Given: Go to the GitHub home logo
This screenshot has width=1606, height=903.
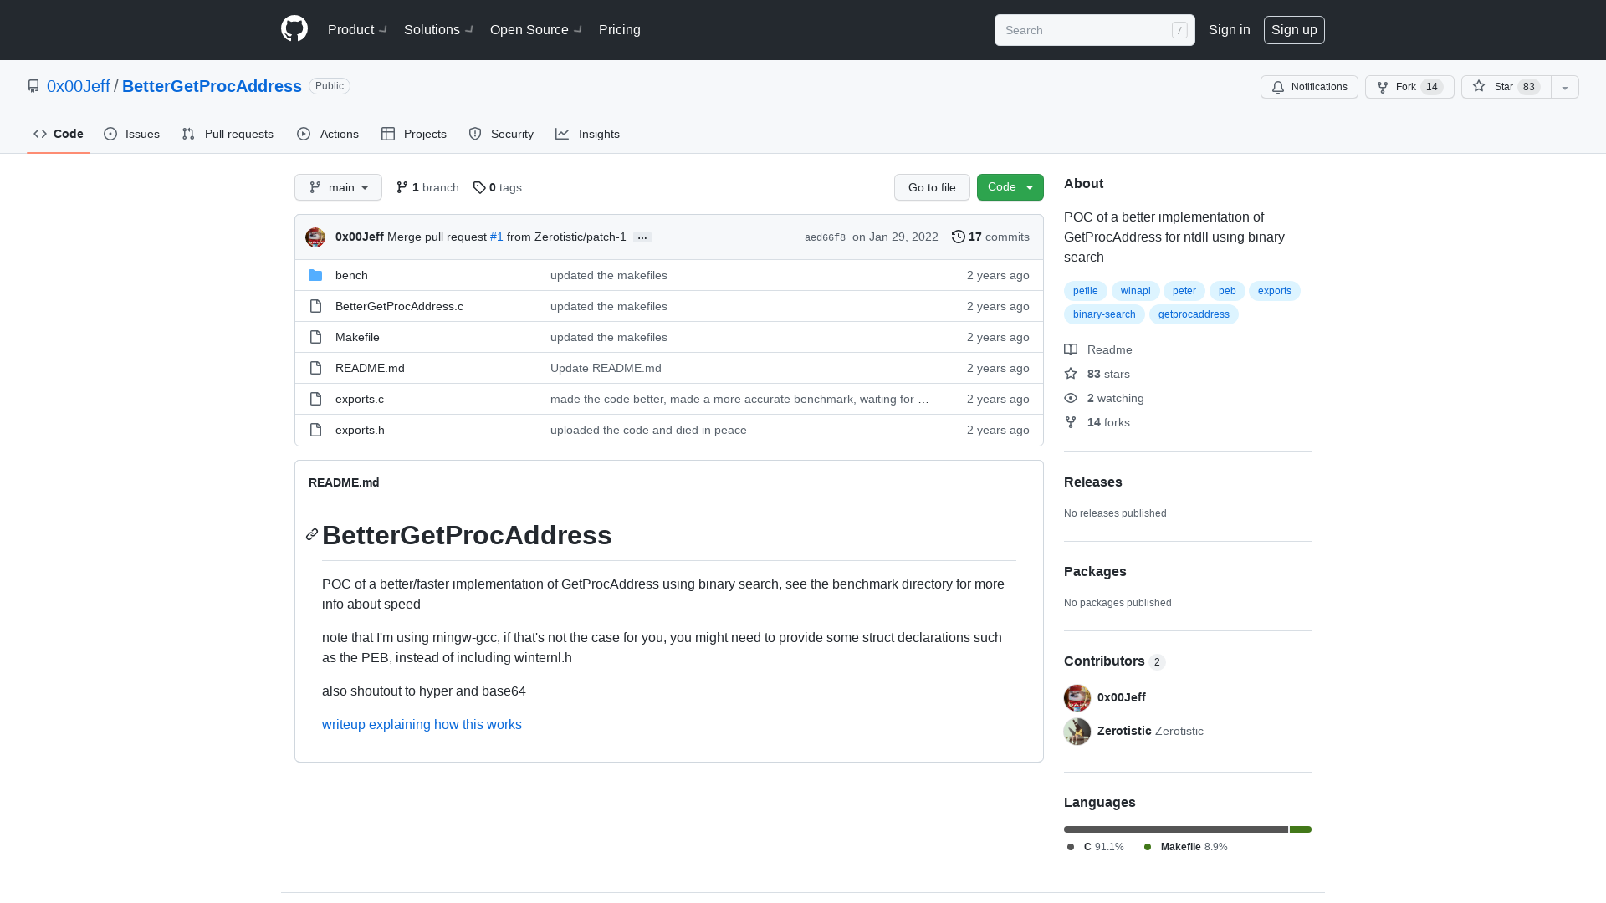Looking at the screenshot, I should click(294, 29).
